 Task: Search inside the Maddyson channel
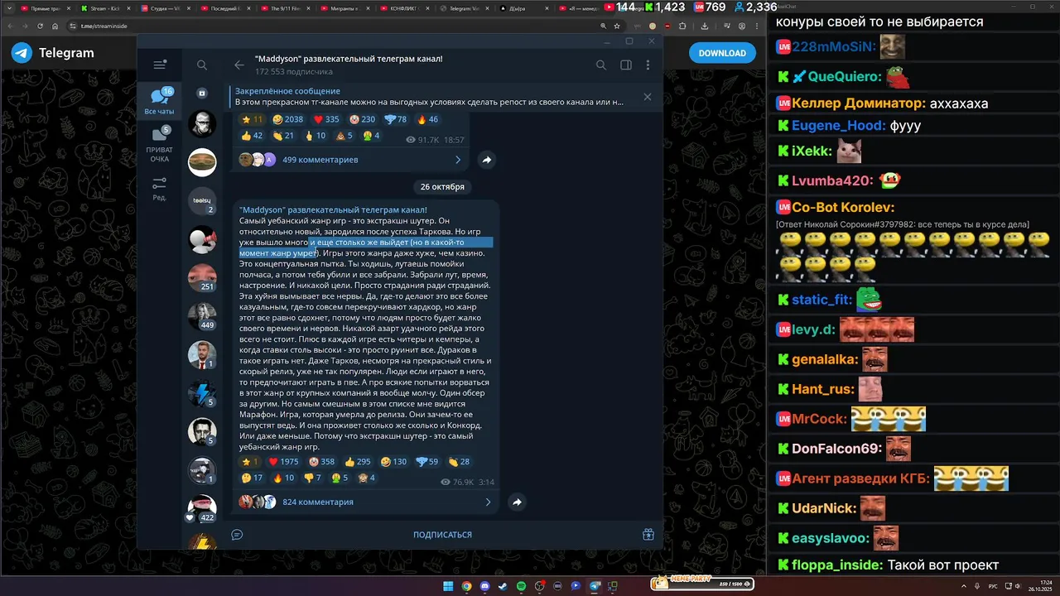(601, 65)
